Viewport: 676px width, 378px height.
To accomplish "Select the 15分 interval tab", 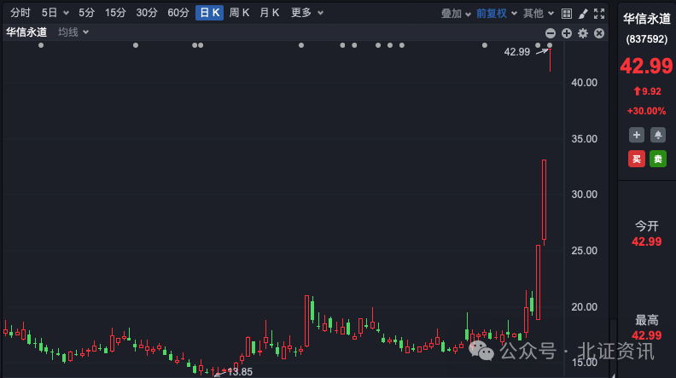I will click(115, 13).
